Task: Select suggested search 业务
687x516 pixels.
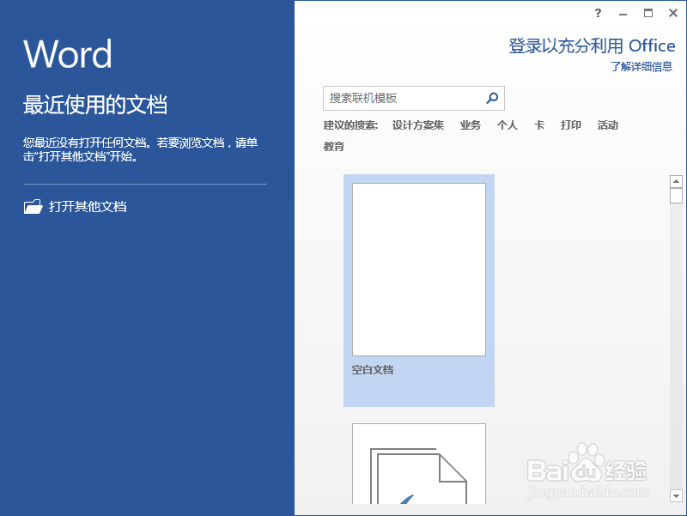Action: point(470,125)
